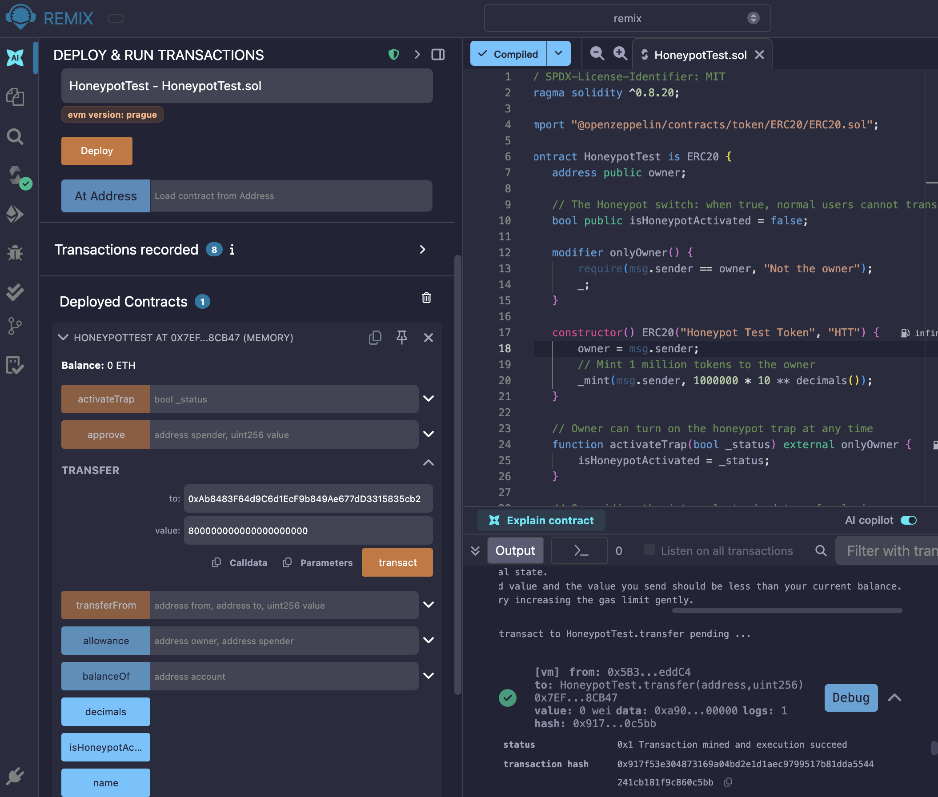Collapse the HONEYPOTTEST AT 0X7EF contract instance
This screenshot has width=938, height=797.
point(63,338)
